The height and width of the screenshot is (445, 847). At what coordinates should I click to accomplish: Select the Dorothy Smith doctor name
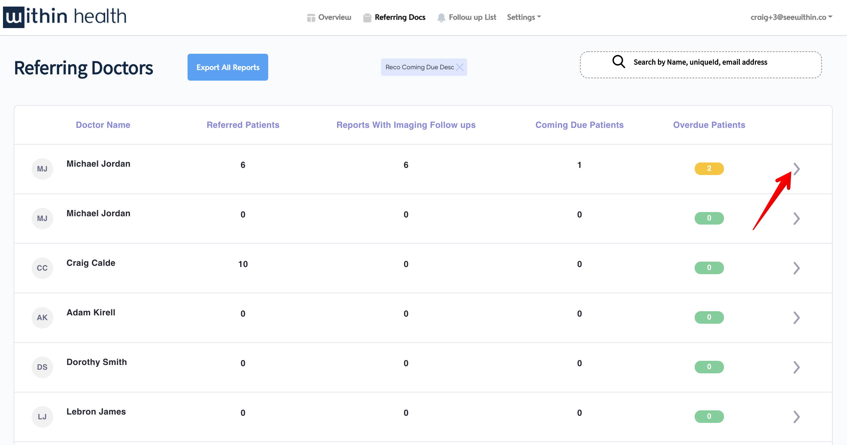pyautogui.click(x=96, y=362)
